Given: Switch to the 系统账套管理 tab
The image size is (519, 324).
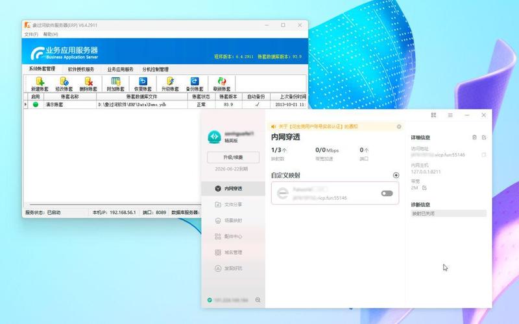Looking at the screenshot, I should 42,69.
